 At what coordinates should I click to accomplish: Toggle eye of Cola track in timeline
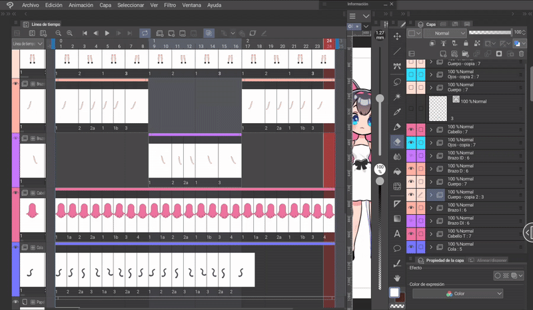pos(15,247)
